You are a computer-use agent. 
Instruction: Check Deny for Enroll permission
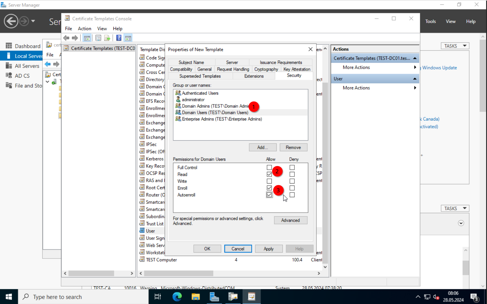[292, 188]
